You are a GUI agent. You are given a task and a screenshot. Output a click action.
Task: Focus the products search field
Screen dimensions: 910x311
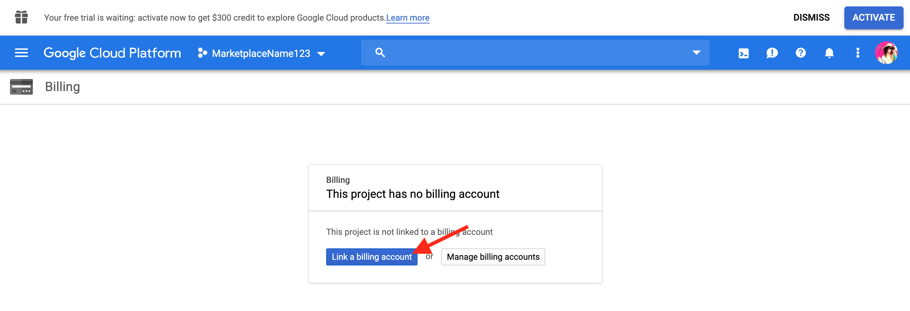tap(535, 53)
